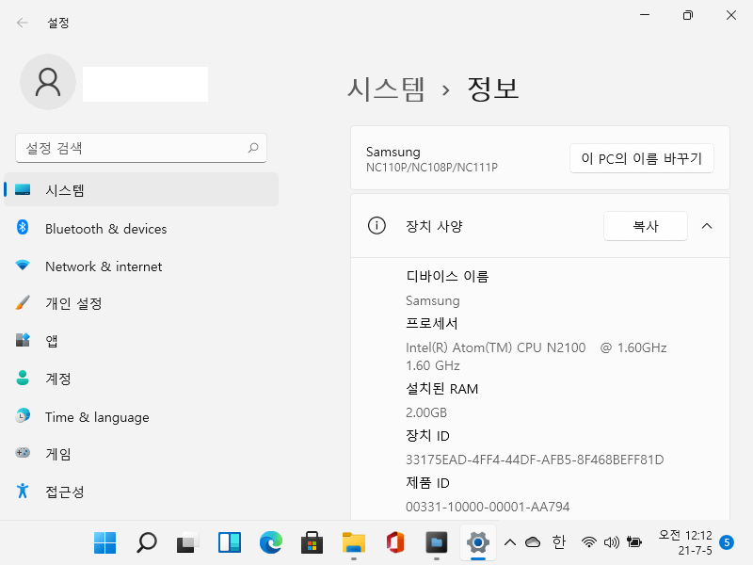
Task: Click 시스템 in the breadcrumb
Action: (386, 89)
